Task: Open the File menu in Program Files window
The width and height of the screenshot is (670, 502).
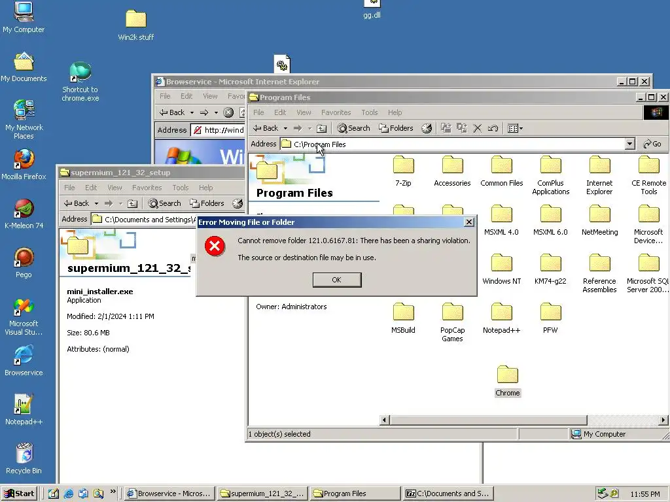Action: point(258,112)
